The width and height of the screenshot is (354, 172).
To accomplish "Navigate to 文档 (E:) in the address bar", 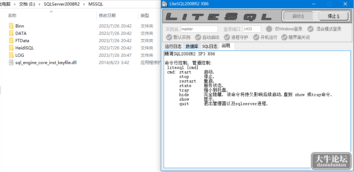I will (x=27, y=4).
